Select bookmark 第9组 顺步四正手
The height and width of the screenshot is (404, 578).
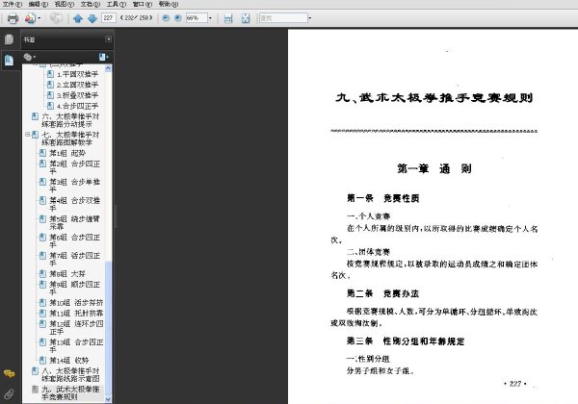(x=75, y=289)
